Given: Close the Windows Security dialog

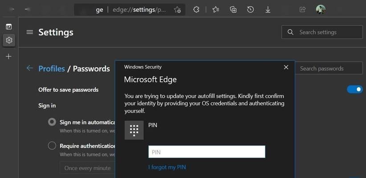Looking at the screenshot, I should click(x=286, y=67).
